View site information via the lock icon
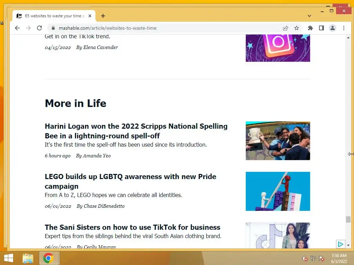The image size is (354, 265). [53, 28]
